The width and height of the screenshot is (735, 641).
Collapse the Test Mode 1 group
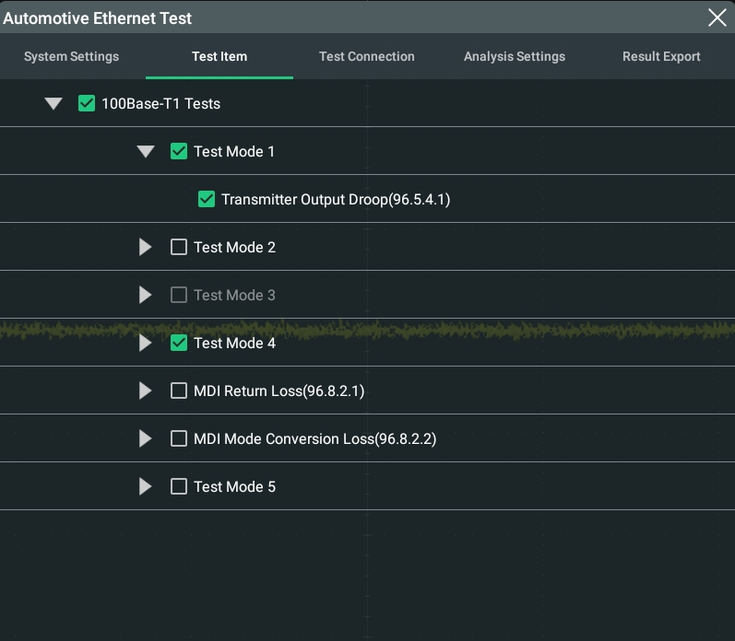coord(146,151)
